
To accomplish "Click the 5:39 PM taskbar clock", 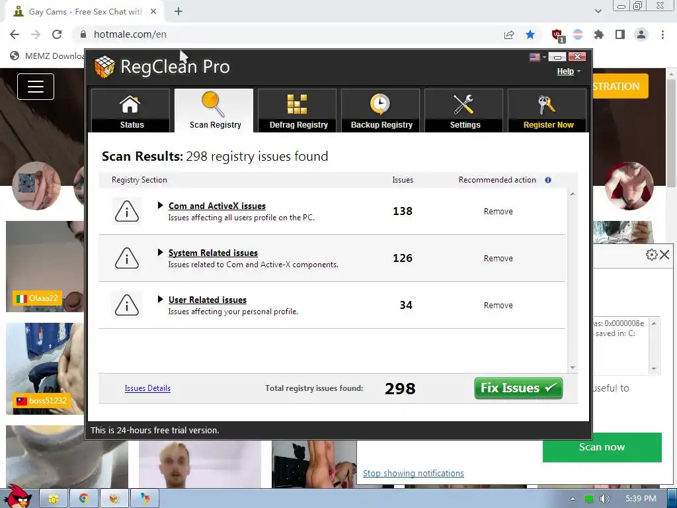I will tap(641, 499).
